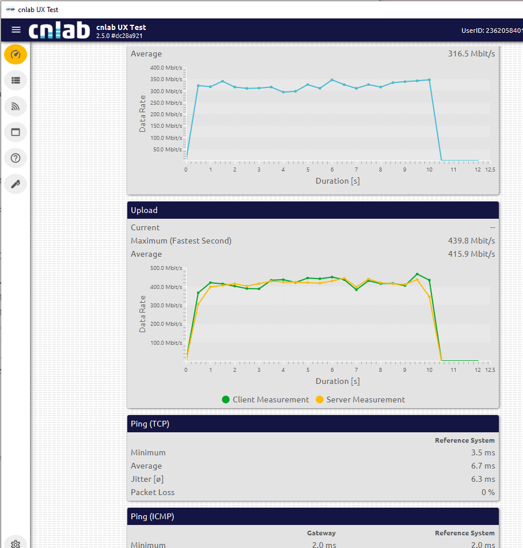Open the browser window test icon
The height and width of the screenshot is (548, 523).
point(16,132)
